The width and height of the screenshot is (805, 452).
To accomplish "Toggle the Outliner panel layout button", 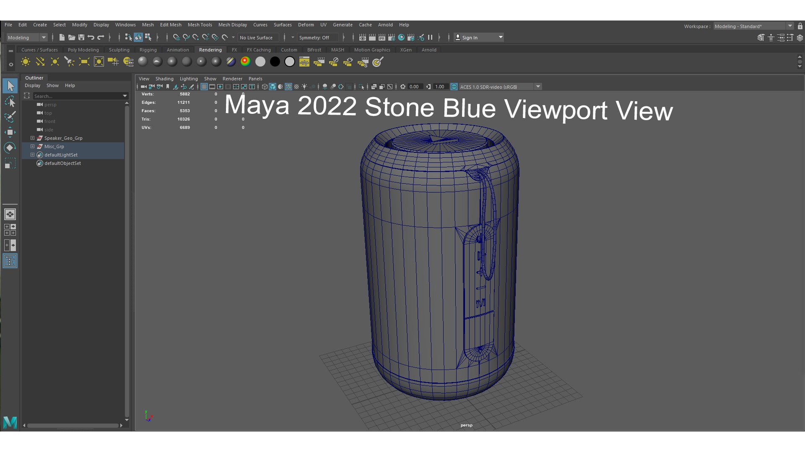I will tap(10, 261).
